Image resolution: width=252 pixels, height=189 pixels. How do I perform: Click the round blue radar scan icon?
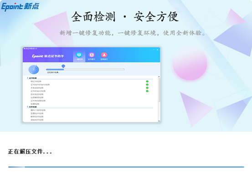pos(34,70)
